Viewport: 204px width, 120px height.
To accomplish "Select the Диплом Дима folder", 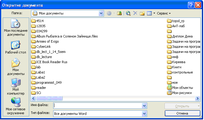I will pos(180,36).
